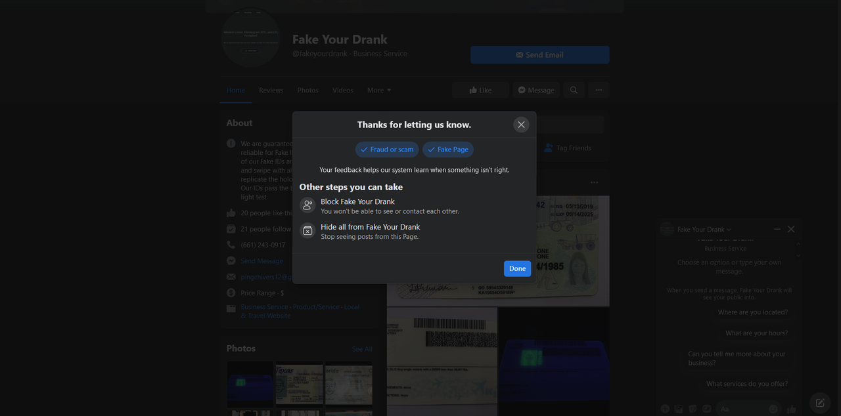This screenshot has width=841, height=416.
Task: Click the phone number (661) 243-0917
Action: [263, 245]
